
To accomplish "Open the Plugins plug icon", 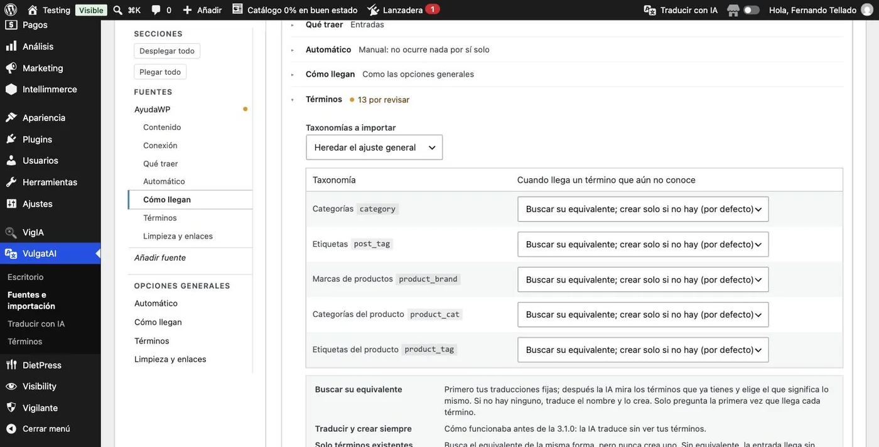I will (11, 139).
